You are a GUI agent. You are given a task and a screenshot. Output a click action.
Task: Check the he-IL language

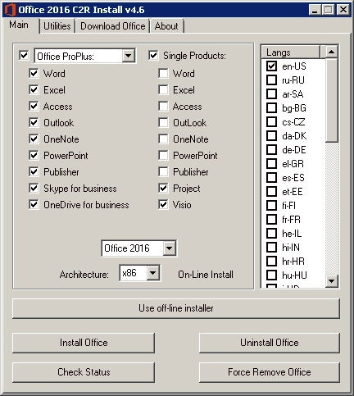pos(271,234)
